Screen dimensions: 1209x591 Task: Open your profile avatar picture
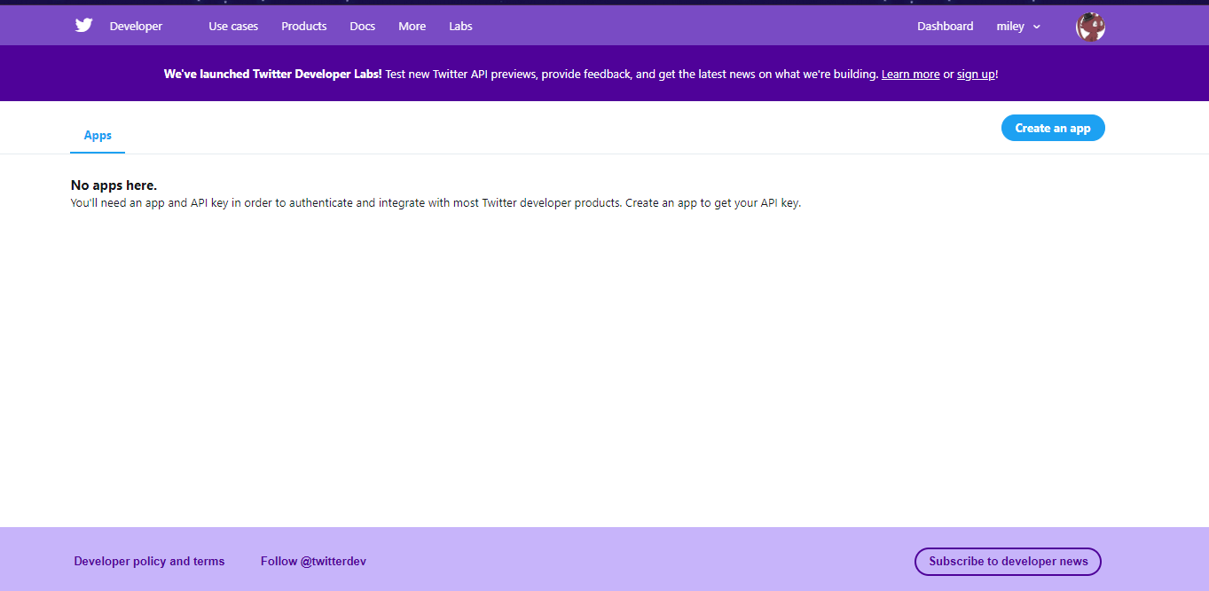1090,27
